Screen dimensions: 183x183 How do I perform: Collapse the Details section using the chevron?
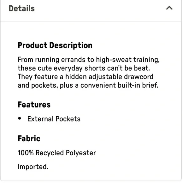click(169, 8)
